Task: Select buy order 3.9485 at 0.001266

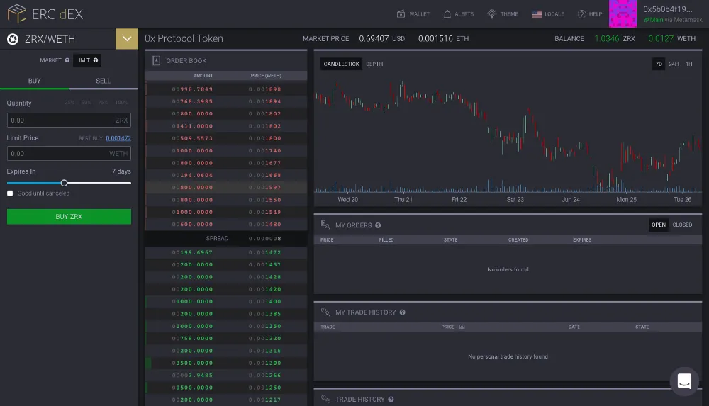Action: coord(225,376)
